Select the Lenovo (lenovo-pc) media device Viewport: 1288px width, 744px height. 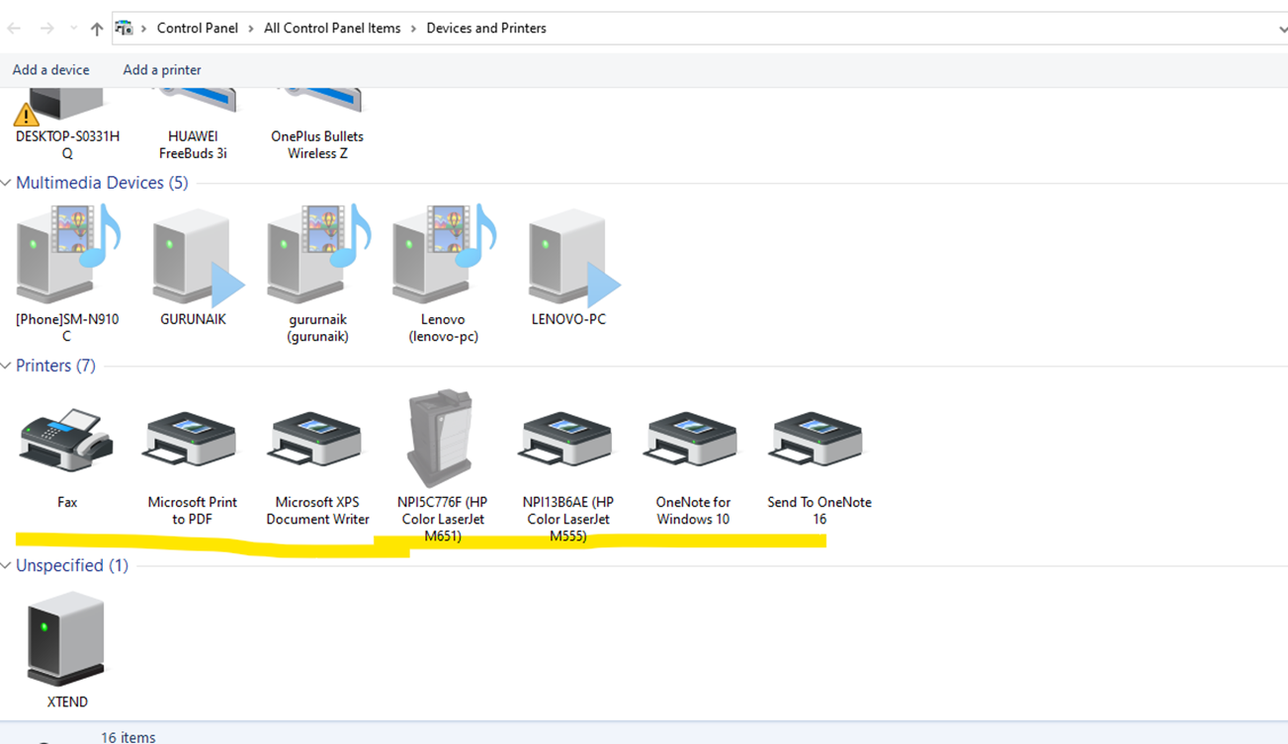click(443, 255)
